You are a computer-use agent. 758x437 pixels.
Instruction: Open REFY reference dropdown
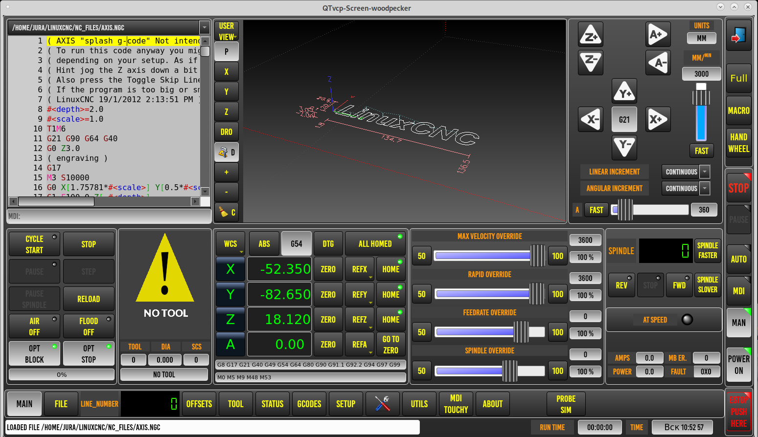pos(360,294)
